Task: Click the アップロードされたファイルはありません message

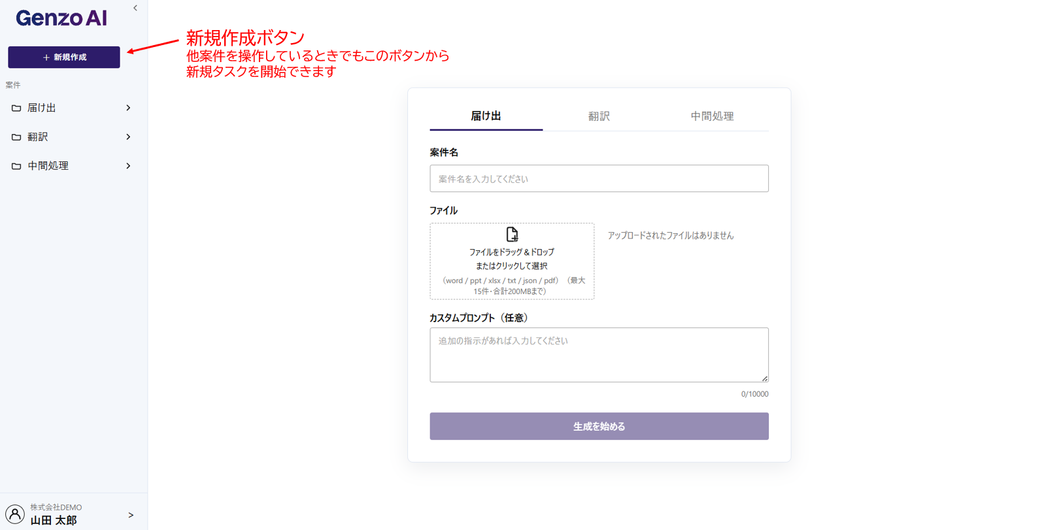Action: (671, 235)
